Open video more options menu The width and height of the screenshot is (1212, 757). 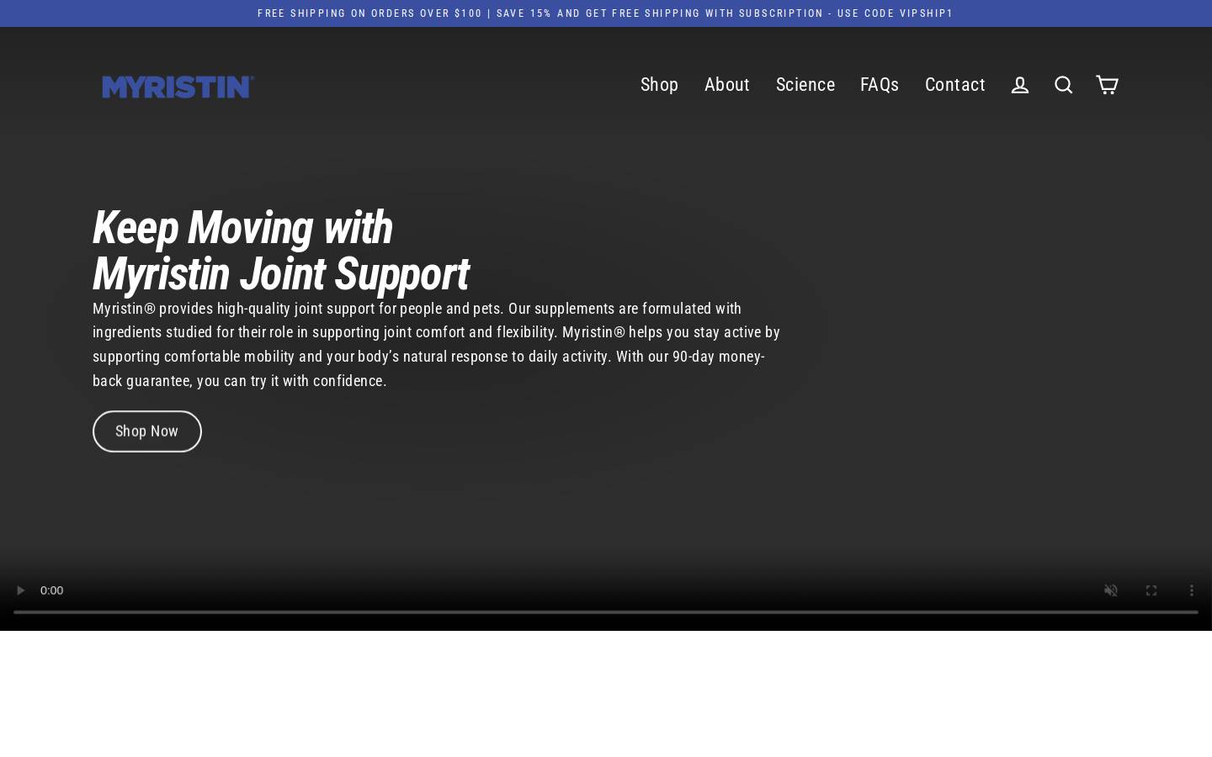(x=1192, y=590)
